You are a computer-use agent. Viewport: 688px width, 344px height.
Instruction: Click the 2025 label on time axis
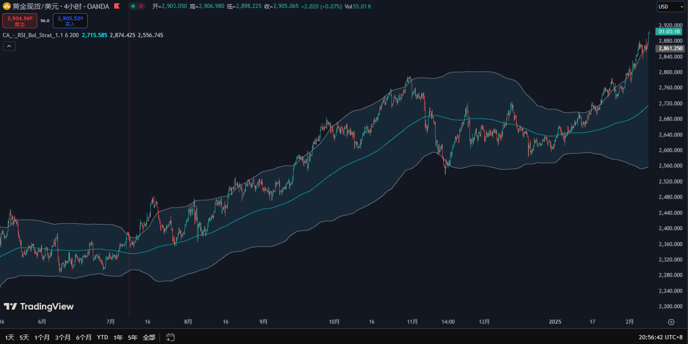coord(555,322)
